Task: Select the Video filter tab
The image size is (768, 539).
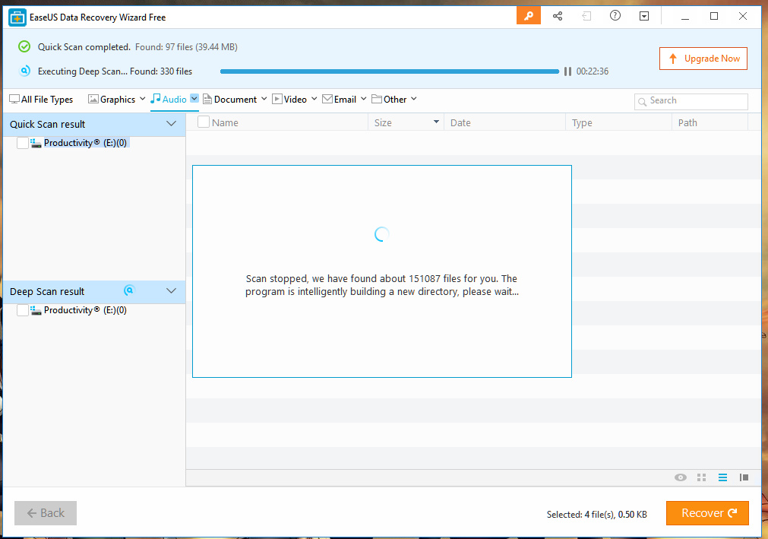Action: click(x=289, y=100)
